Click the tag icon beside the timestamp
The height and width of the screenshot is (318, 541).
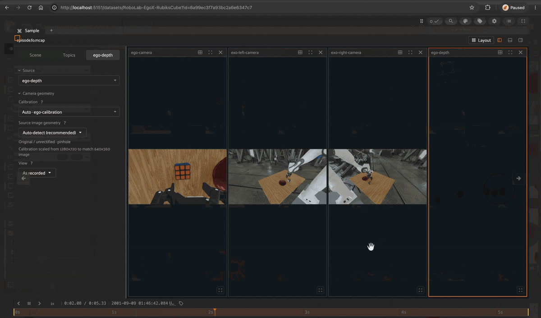(x=181, y=304)
